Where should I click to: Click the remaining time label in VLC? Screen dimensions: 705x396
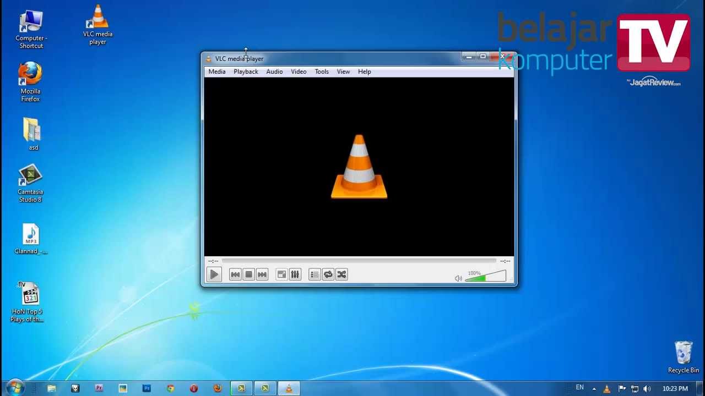505,261
